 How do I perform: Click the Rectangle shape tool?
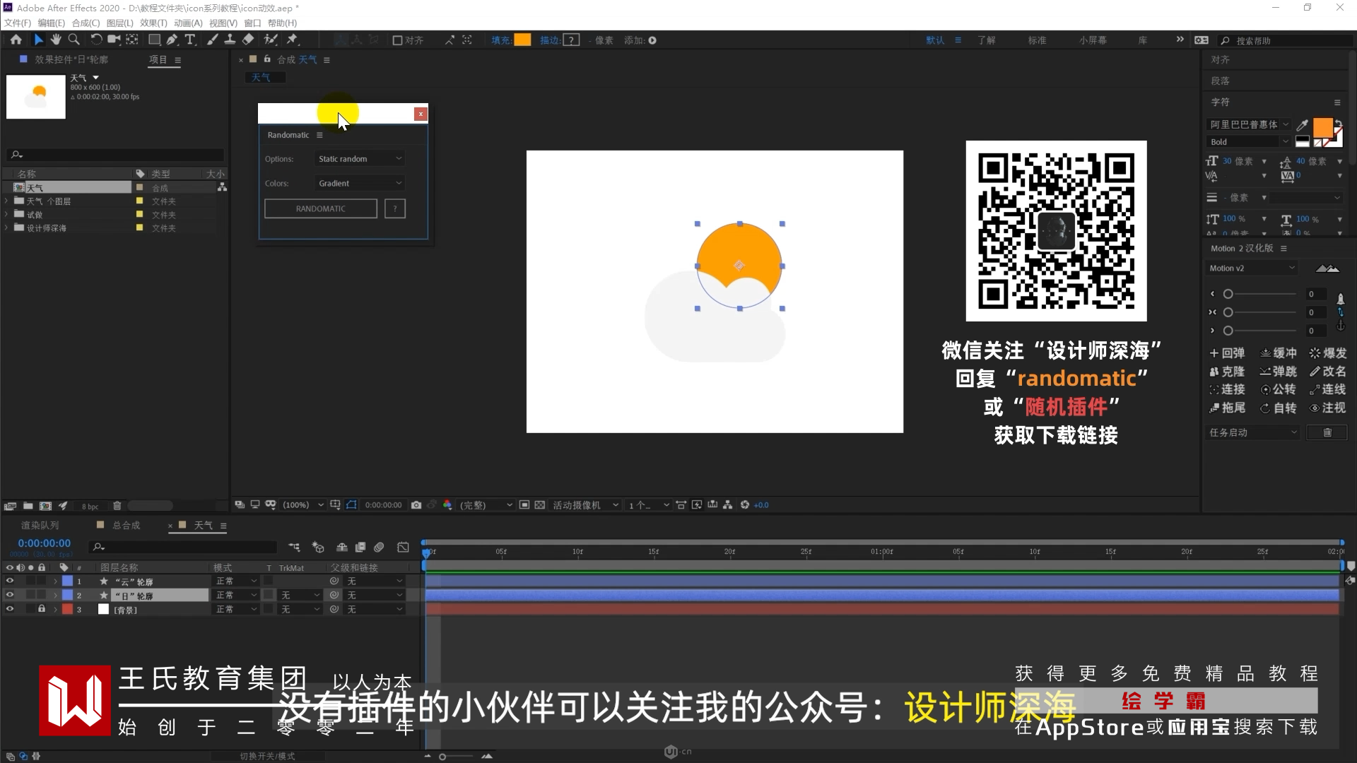coord(153,40)
